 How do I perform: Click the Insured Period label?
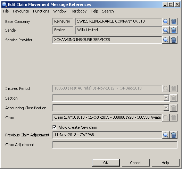pos(17,88)
